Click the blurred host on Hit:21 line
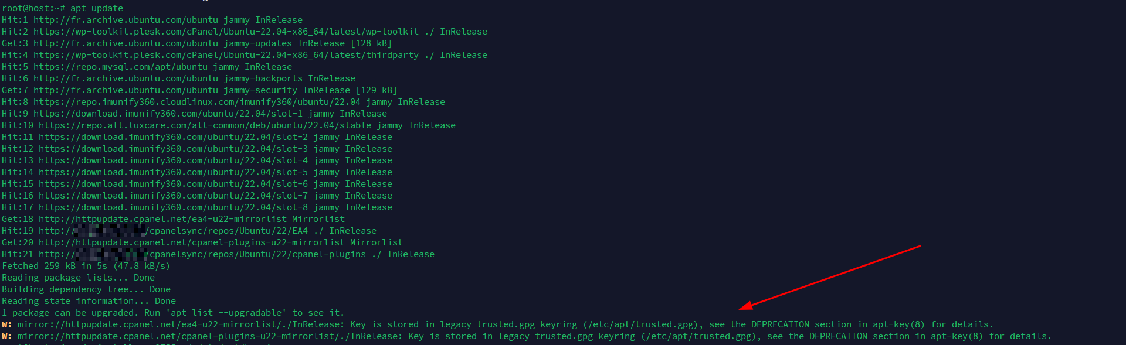Viewport: 1126px width, 345px height. pos(111,254)
